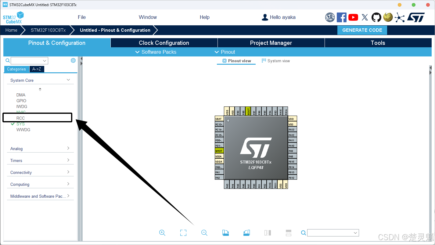Select GPIO in System Core list
The height and width of the screenshot is (245, 435).
tap(21, 101)
